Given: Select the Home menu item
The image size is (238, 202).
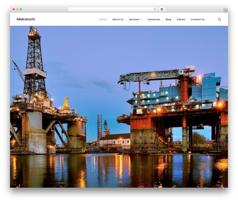Looking at the screenshot, I should click(103, 20).
